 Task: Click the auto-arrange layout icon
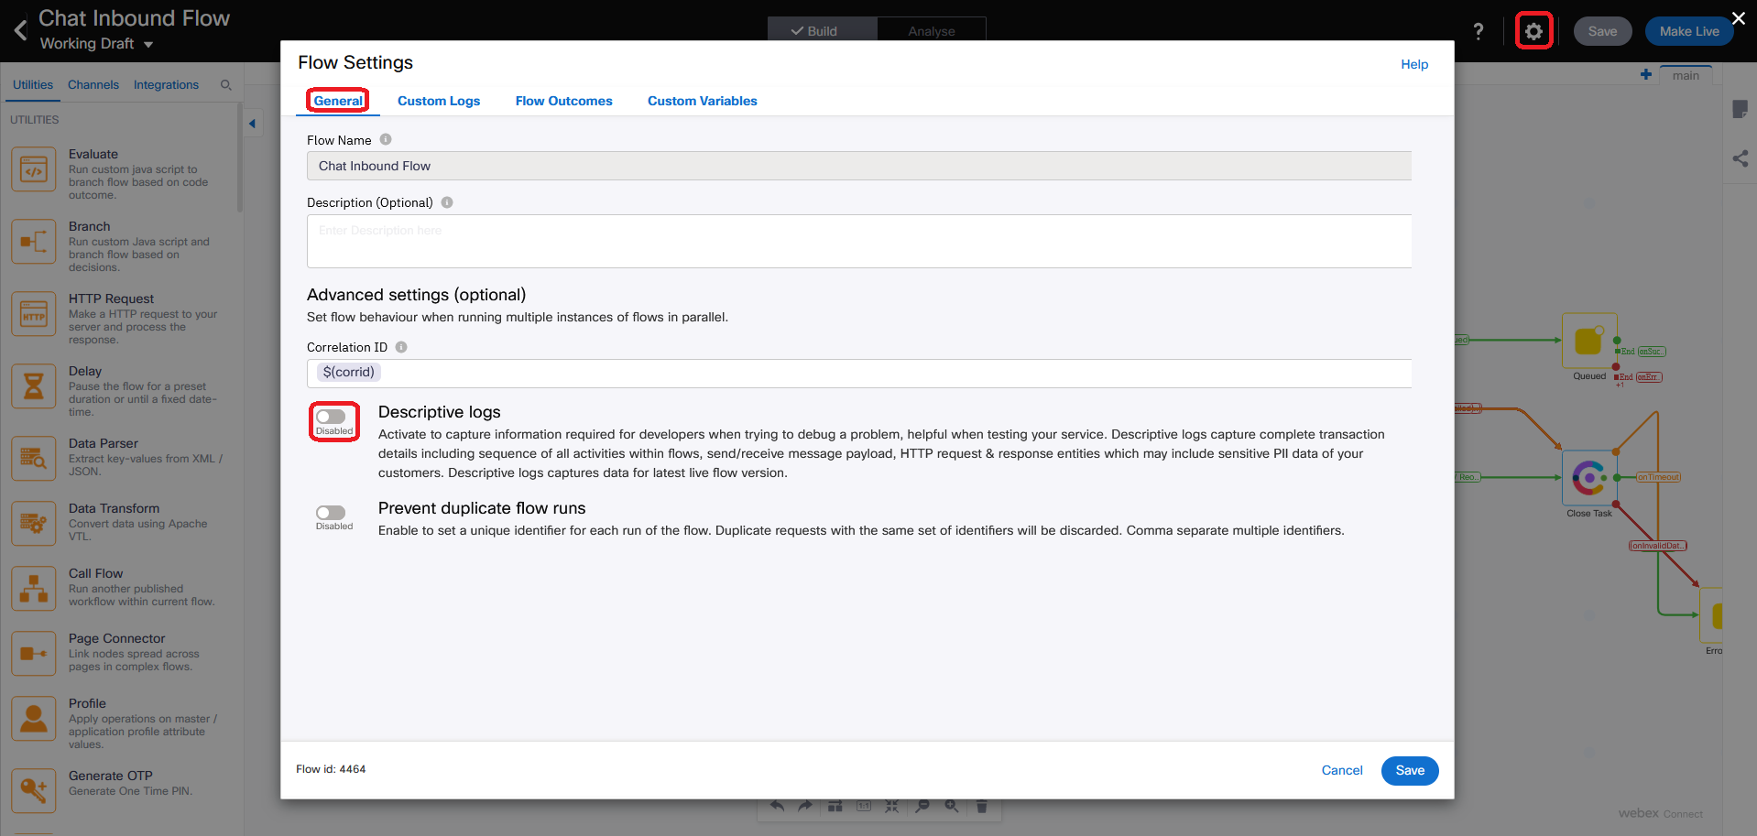click(835, 806)
